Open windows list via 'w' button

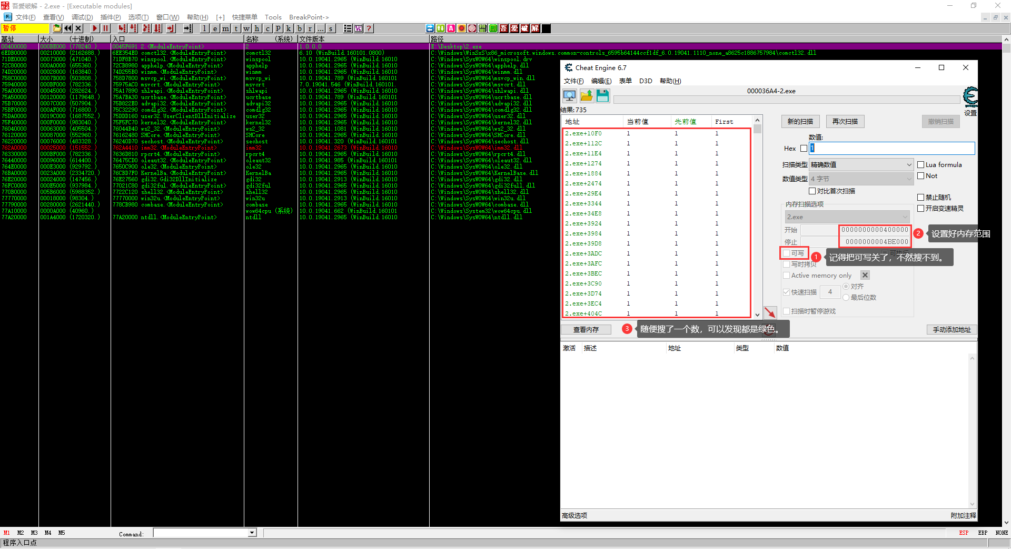tap(246, 28)
